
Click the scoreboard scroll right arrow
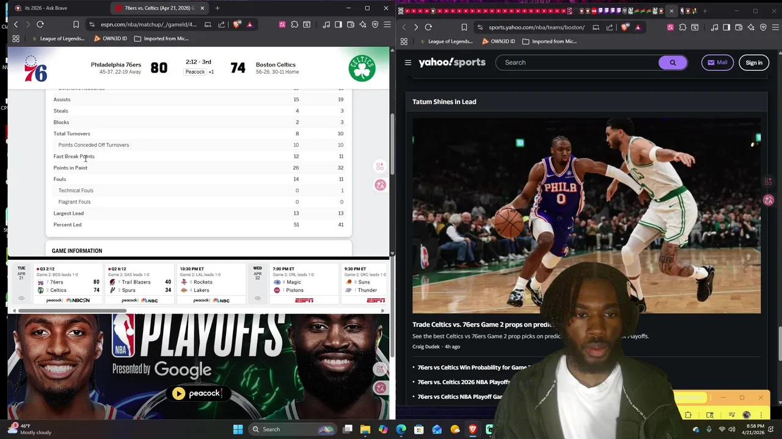[x=382, y=311]
